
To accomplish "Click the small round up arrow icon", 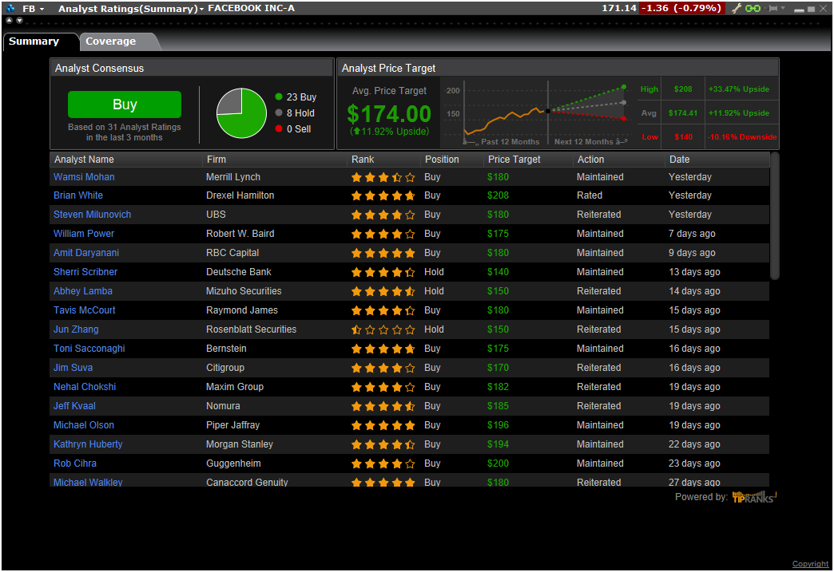I will 10,20.
